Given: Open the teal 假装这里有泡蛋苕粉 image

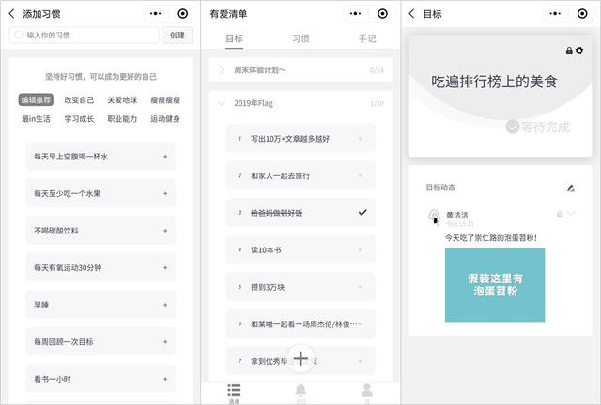Looking at the screenshot, I should pyautogui.click(x=495, y=285).
